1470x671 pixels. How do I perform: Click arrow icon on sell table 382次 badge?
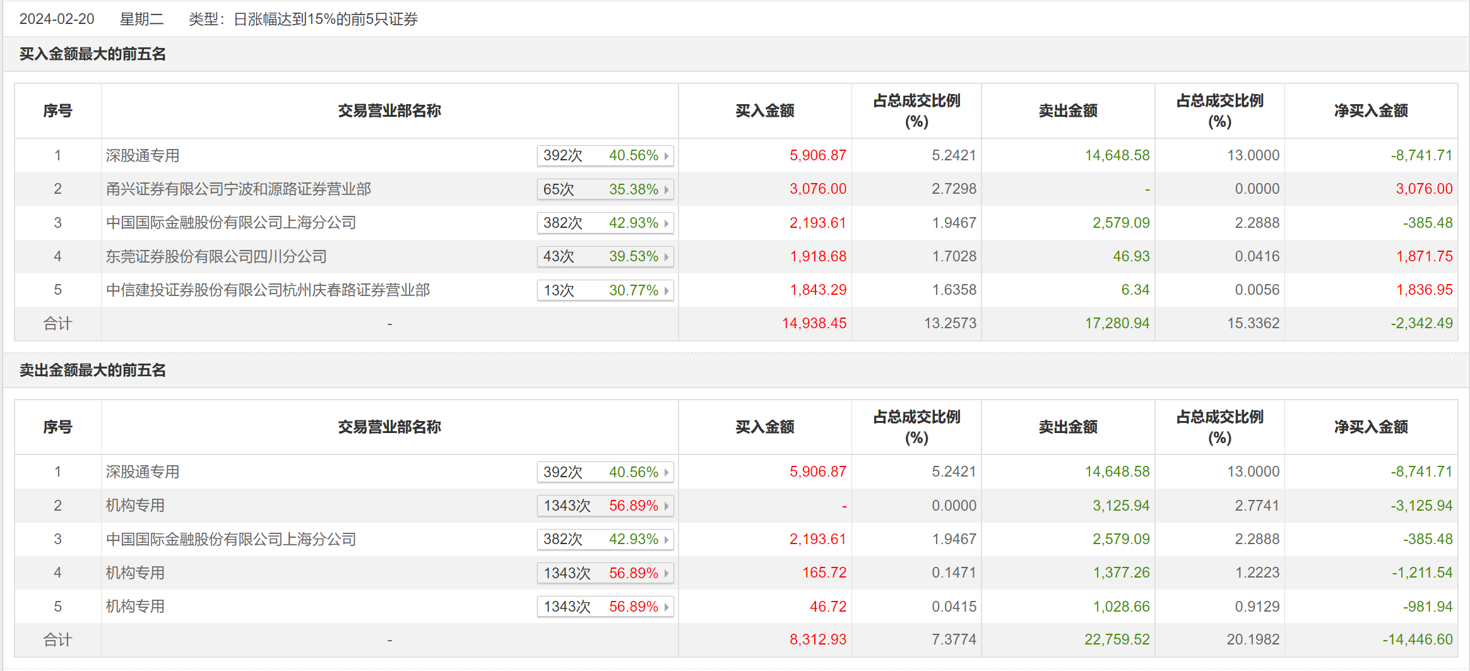pyautogui.click(x=667, y=540)
